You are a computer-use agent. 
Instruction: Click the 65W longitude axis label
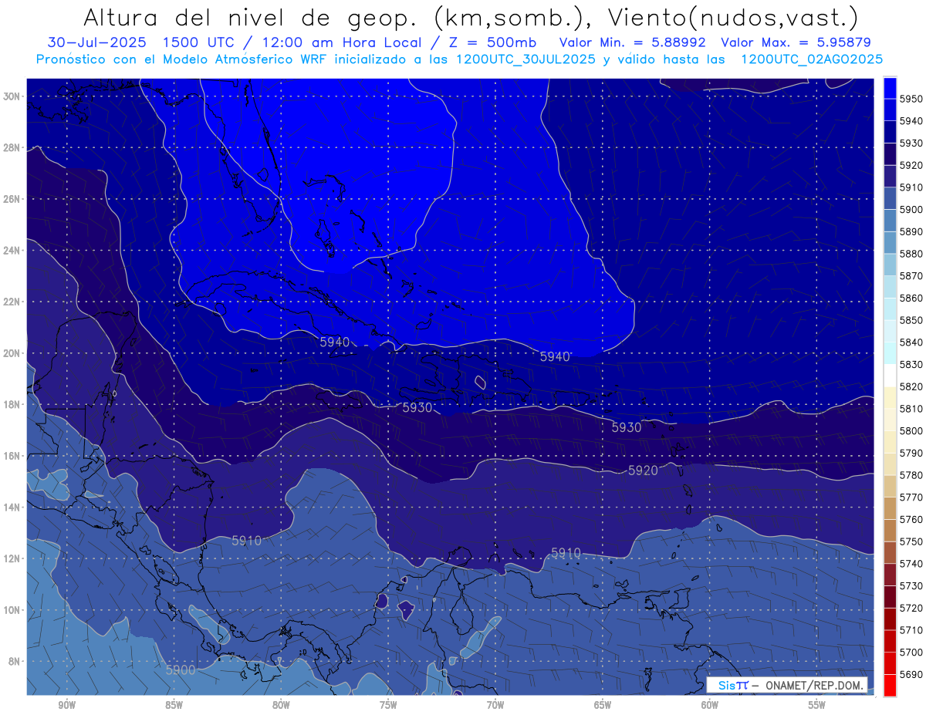pos(603,705)
